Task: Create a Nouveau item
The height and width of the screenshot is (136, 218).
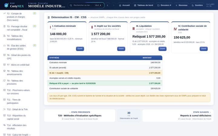Action: [x=181, y=5]
